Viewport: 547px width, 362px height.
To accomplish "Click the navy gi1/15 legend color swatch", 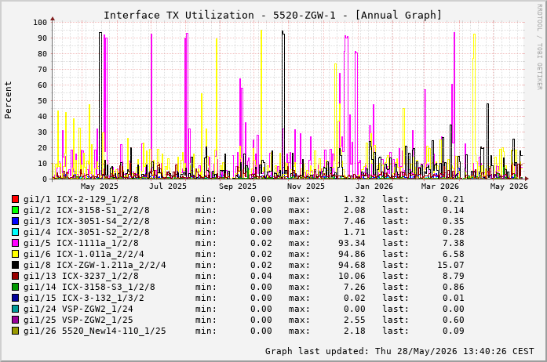I will tap(15, 298).
